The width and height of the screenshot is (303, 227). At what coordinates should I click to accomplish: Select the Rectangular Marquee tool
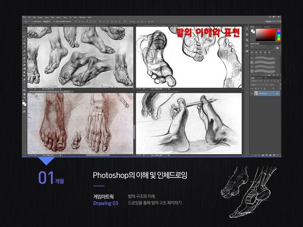coord(24,33)
